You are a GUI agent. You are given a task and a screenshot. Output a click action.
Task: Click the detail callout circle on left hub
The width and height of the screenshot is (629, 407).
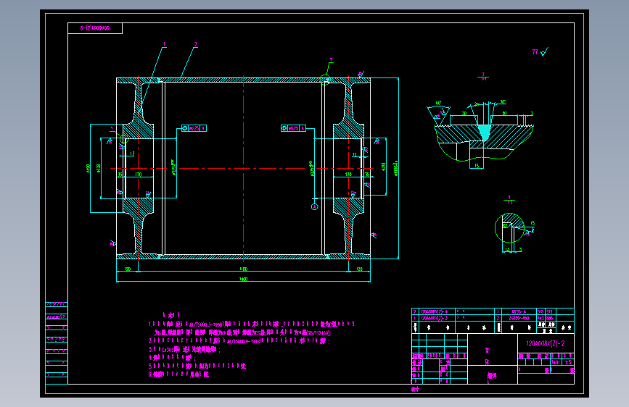[x=124, y=140]
